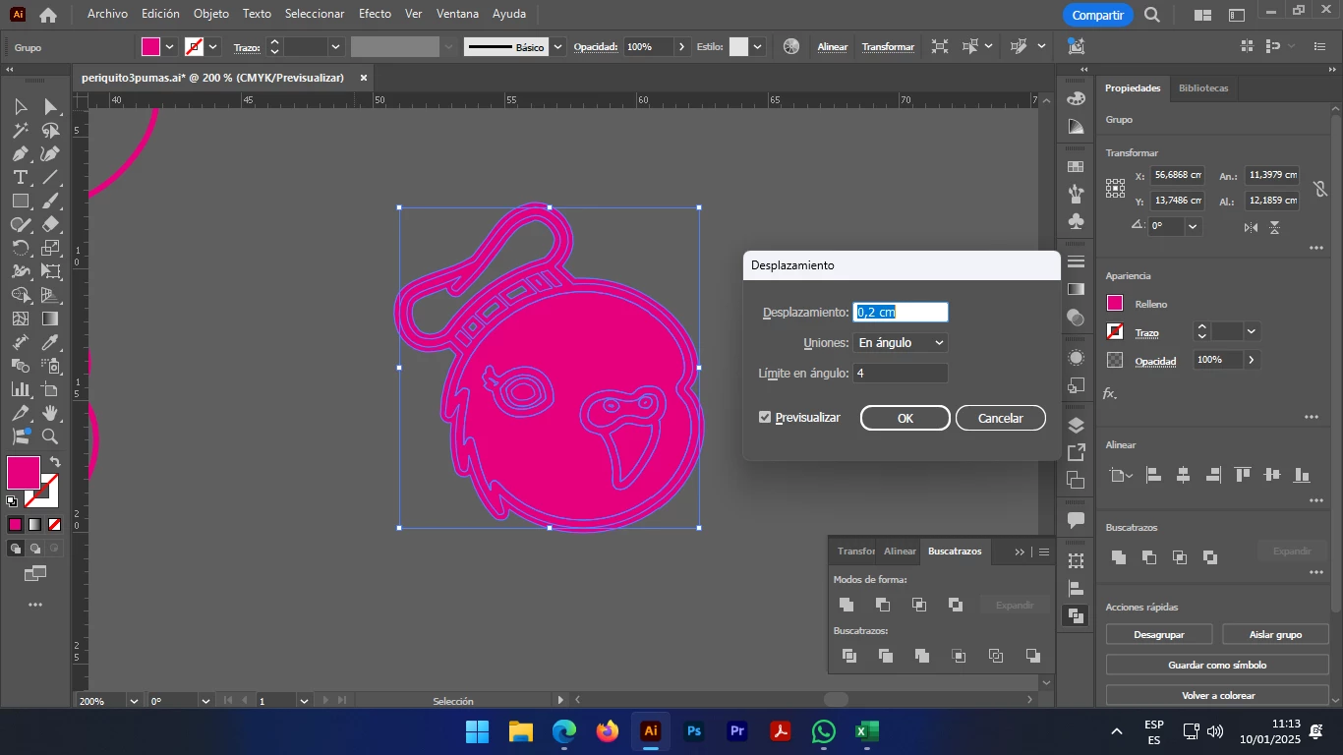Reset to default fill and stroke
This screenshot has height=755, width=1343.
coord(12,501)
